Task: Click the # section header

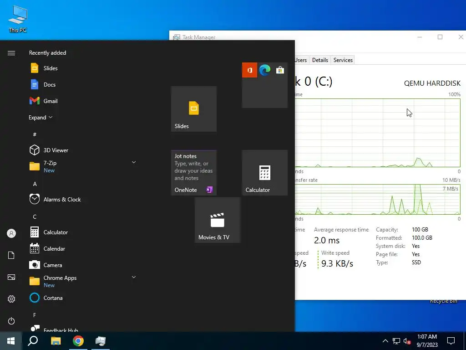Action: (x=35, y=134)
